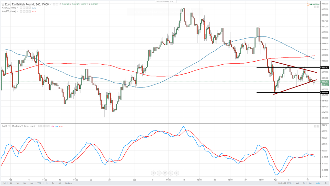The height and width of the screenshot is (186, 330).
Task: Expand the MA (100, close) dropdown arrow
Action: point(17,8)
